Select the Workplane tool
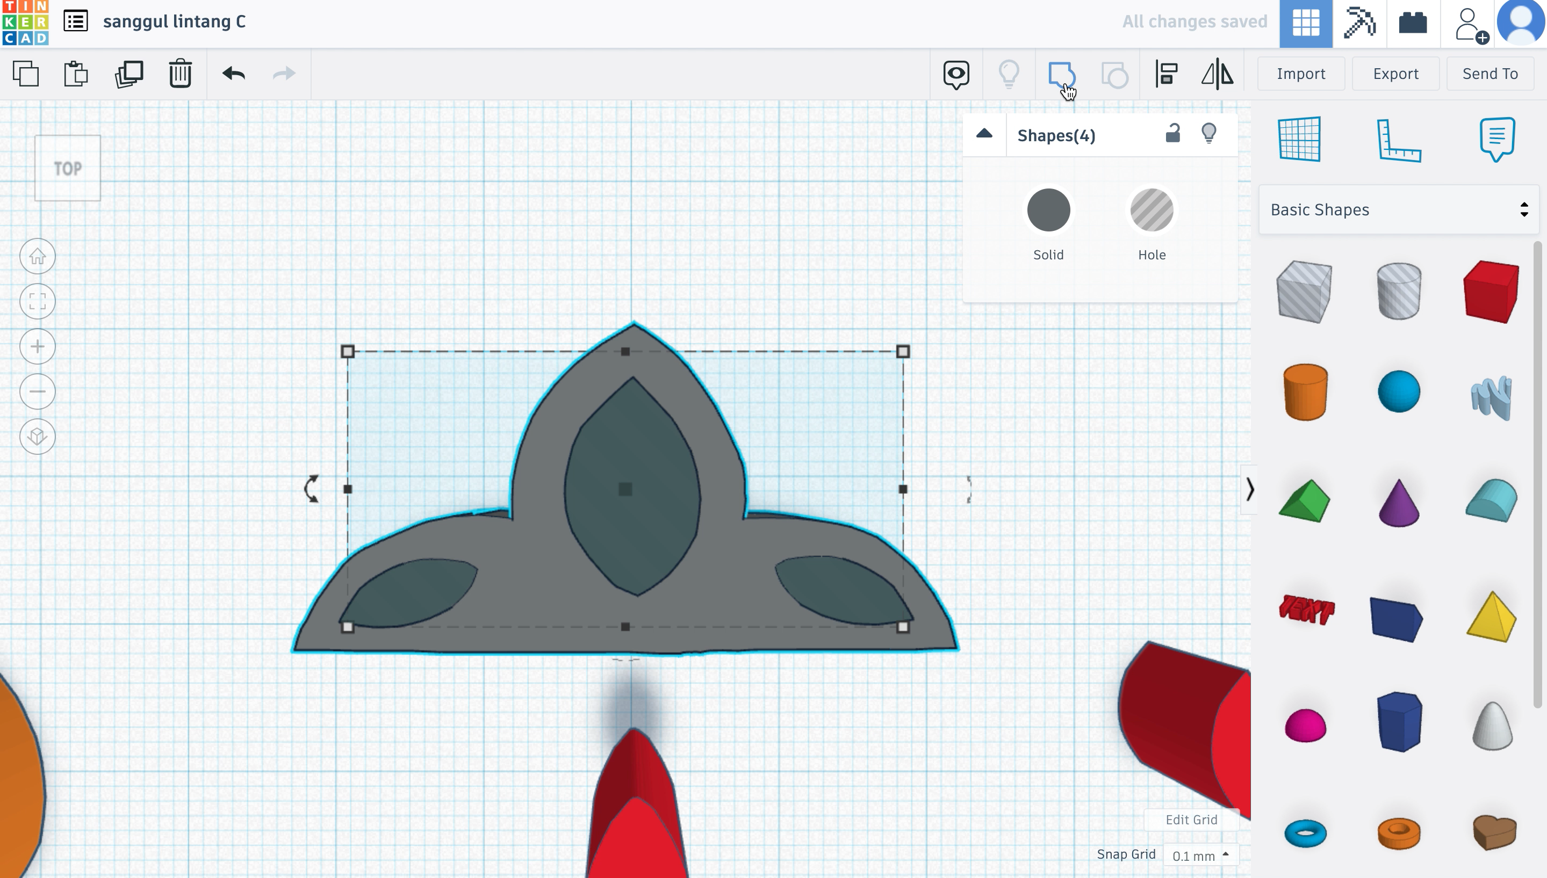This screenshot has width=1547, height=878. tap(1300, 139)
